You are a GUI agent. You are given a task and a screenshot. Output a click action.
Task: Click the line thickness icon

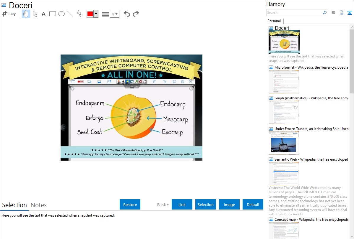tap(105, 14)
